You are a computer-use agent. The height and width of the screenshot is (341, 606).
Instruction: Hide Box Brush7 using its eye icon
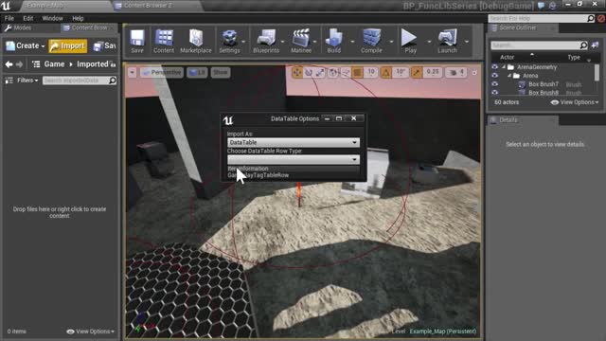(494, 84)
